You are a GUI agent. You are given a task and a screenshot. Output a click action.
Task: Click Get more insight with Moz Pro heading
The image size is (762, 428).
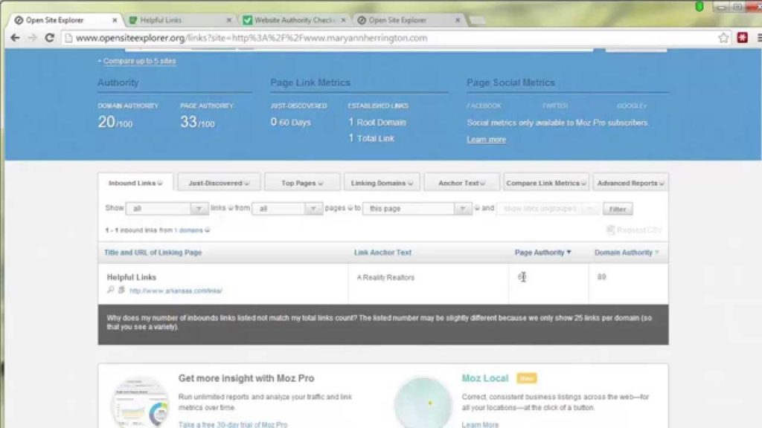[x=246, y=378]
